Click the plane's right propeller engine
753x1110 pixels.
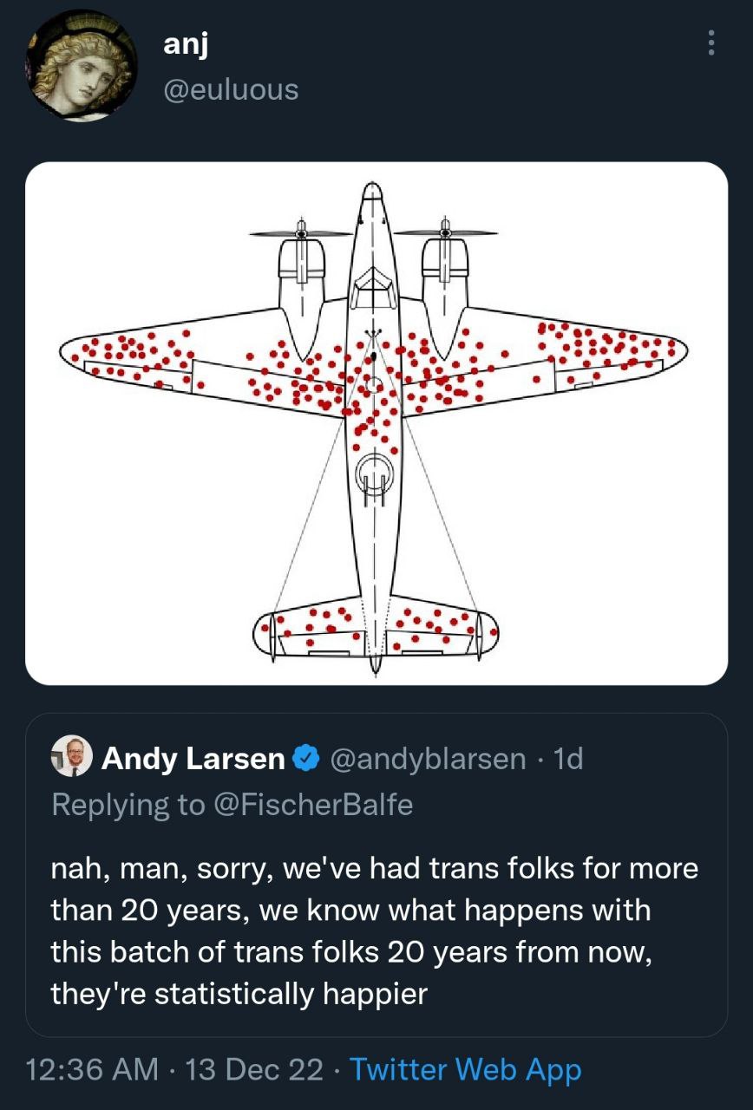(x=445, y=260)
